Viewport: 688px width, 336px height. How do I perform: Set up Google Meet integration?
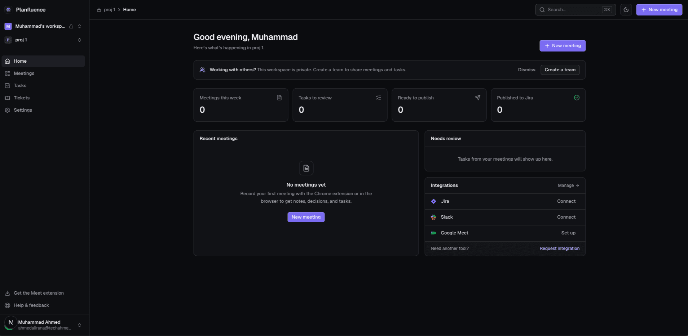(x=568, y=233)
